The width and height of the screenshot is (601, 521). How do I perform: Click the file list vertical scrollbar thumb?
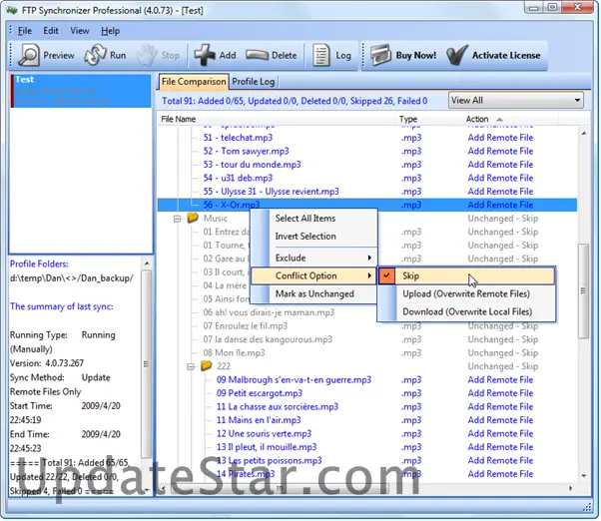(583, 290)
